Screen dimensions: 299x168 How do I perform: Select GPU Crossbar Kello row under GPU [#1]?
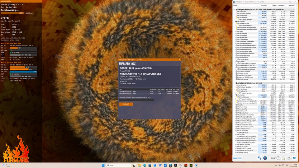265,113
